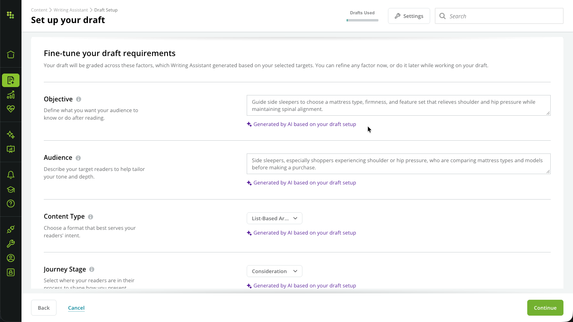Open the question mark help icon
573x322 pixels.
pyautogui.click(x=11, y=204)
